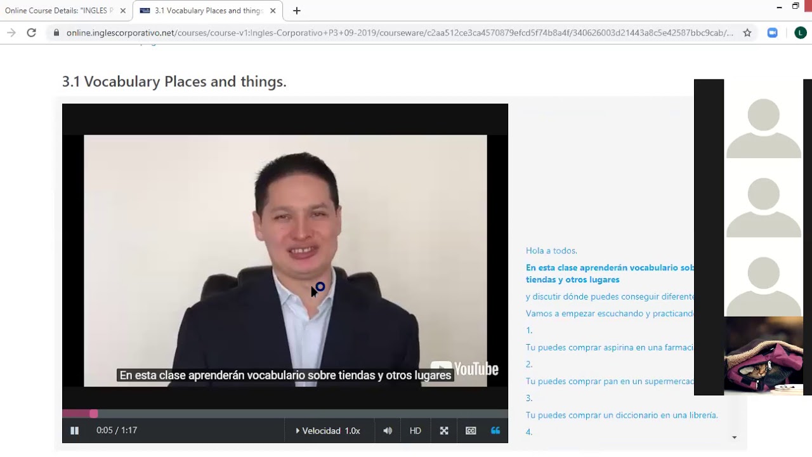Select 'Tu puedes comprar aspirina' transcript line
The height and width of the screenshot is (457, 812).
[610, 347]
